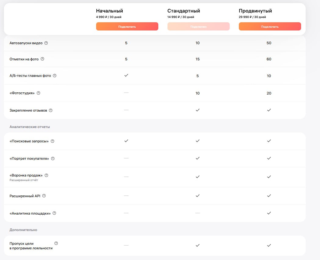Click the Пропуск цели в программе лояльности label
Viewport: 320px width, 260px height.
tap(31, 246)
